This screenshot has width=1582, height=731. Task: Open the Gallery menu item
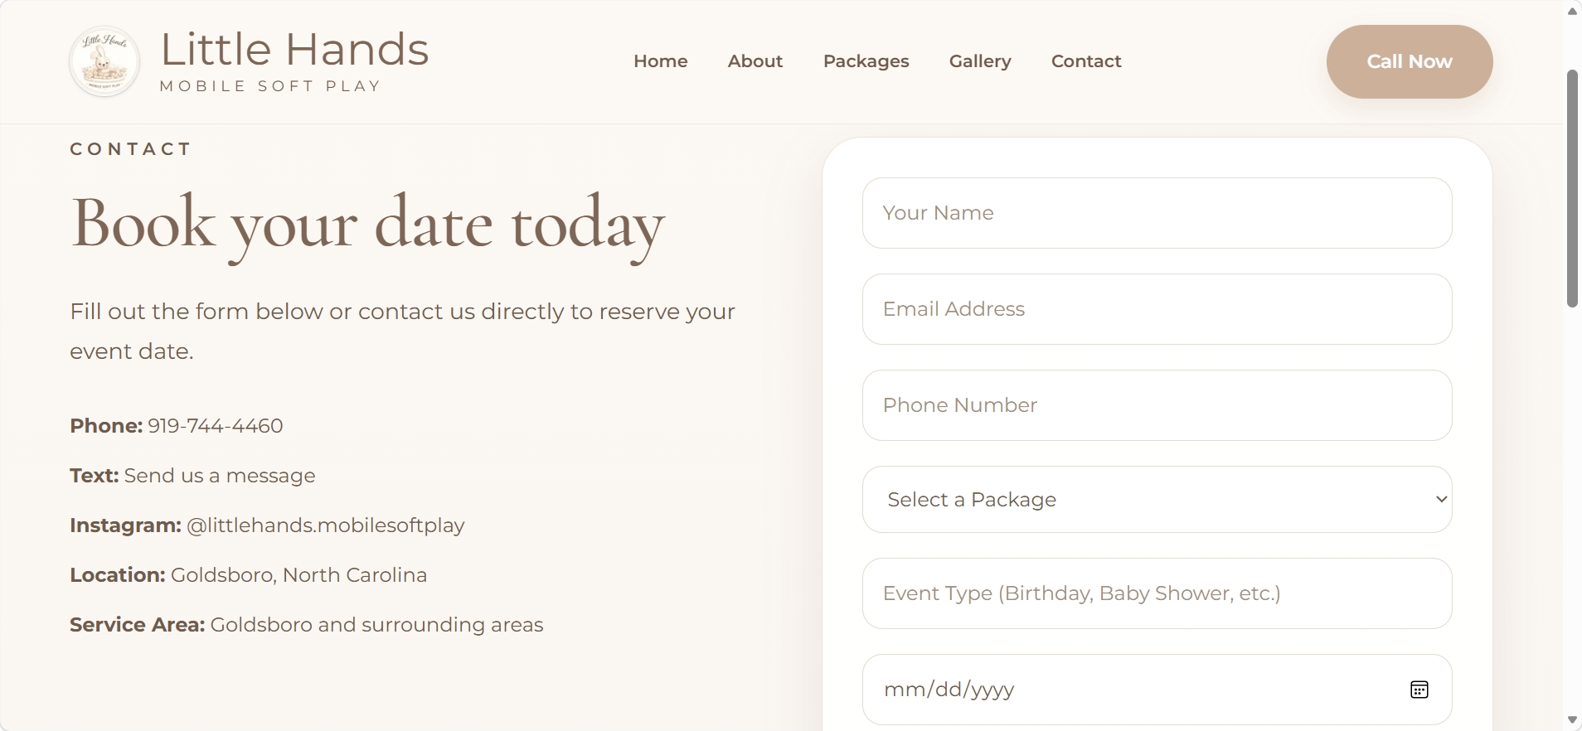coord(980,61)
